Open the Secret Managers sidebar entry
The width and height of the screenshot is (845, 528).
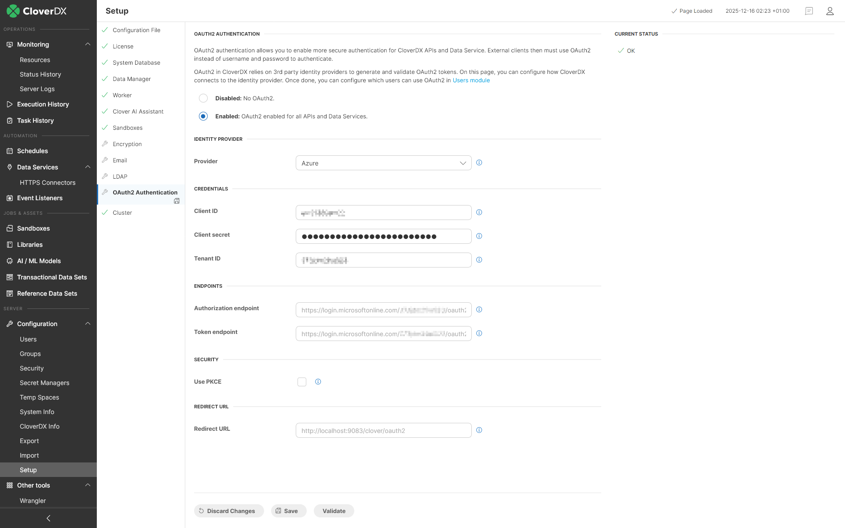tap(44, 383)
